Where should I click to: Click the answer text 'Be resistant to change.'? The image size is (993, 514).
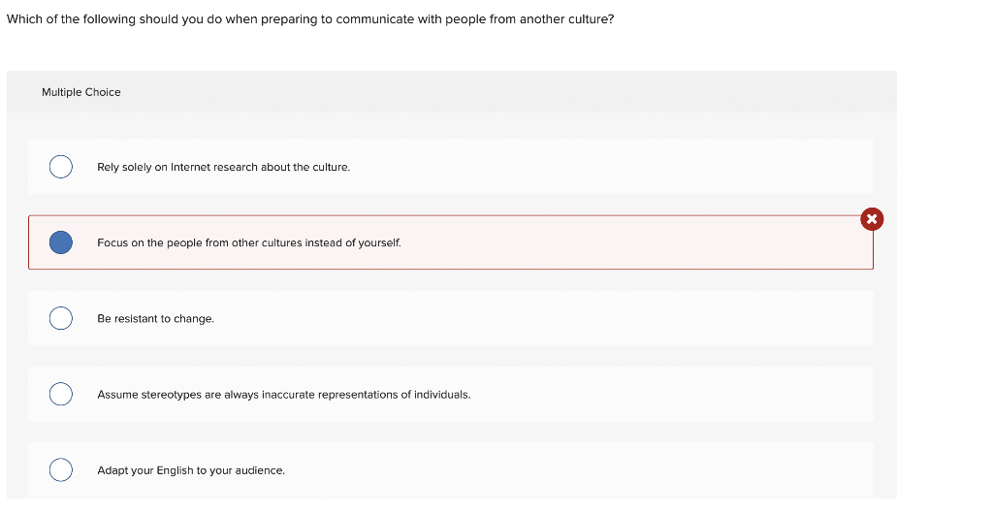tap(155, 319)
